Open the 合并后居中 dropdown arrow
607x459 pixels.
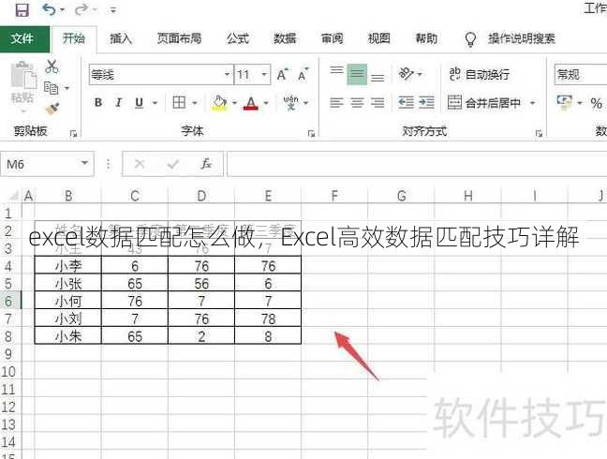tap(533, 103)
